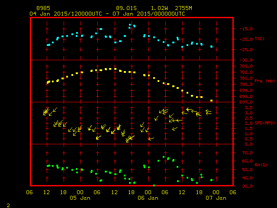The width and height of the screenshot is (277, 208).
Task: Click the station ID 8985
Action: [x=43, y=8]
